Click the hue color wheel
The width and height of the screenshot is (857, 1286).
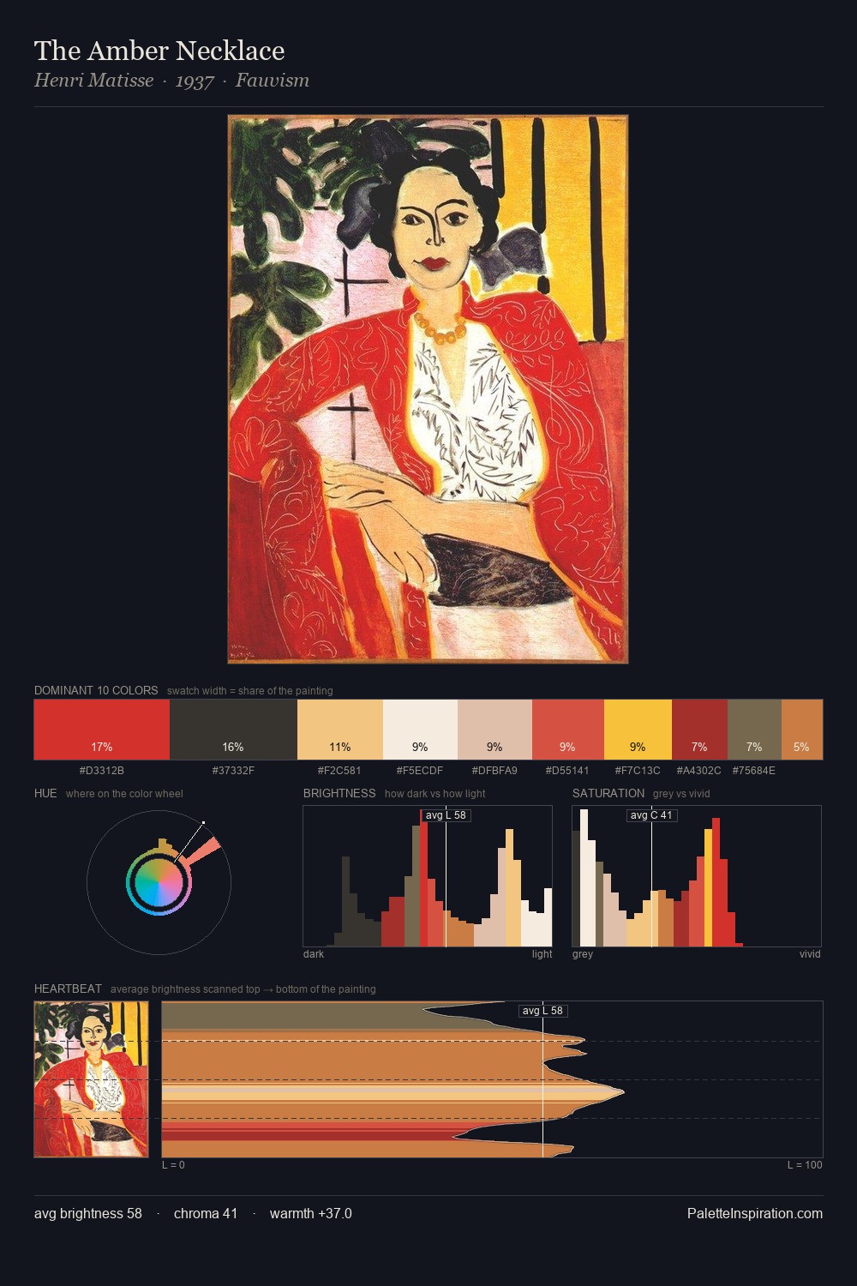coord(159,882)
